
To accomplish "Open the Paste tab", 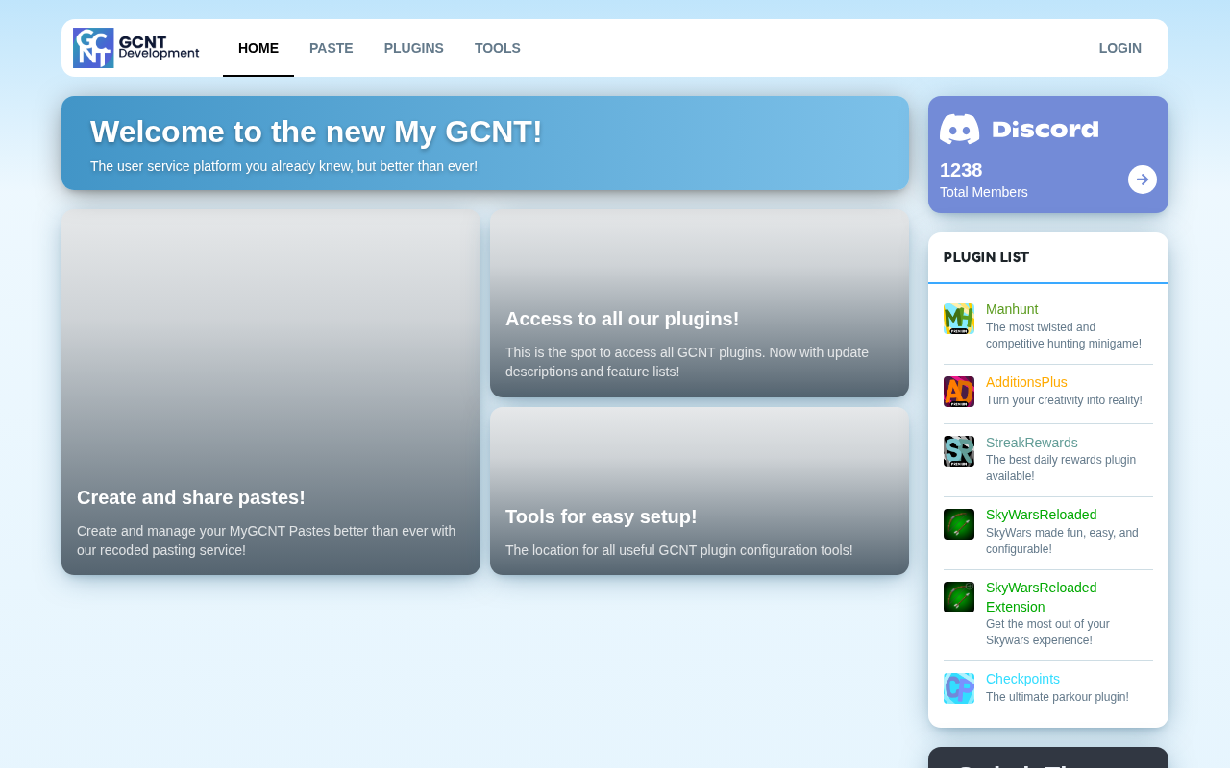I will 332,48.
